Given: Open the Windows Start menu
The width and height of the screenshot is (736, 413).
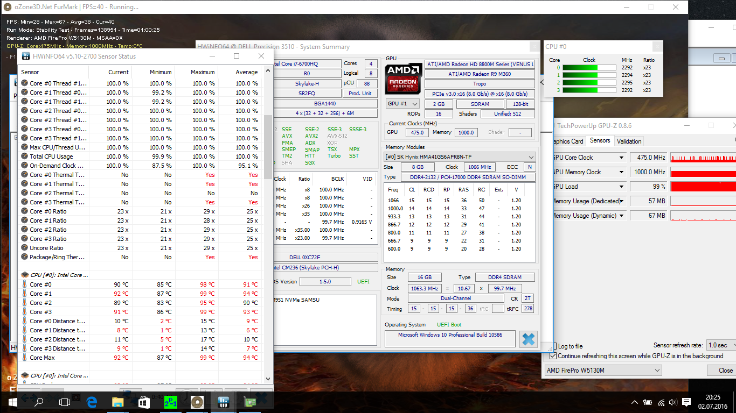Looking at the screenshot, I should click(x=12, y=402).
